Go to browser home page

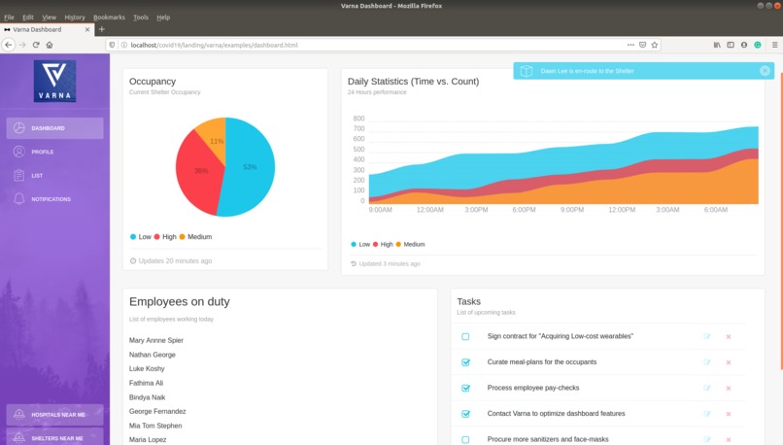(x=50, y=45)
